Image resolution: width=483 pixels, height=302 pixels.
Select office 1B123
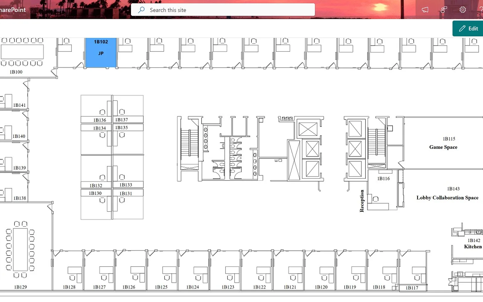(228, 287)
